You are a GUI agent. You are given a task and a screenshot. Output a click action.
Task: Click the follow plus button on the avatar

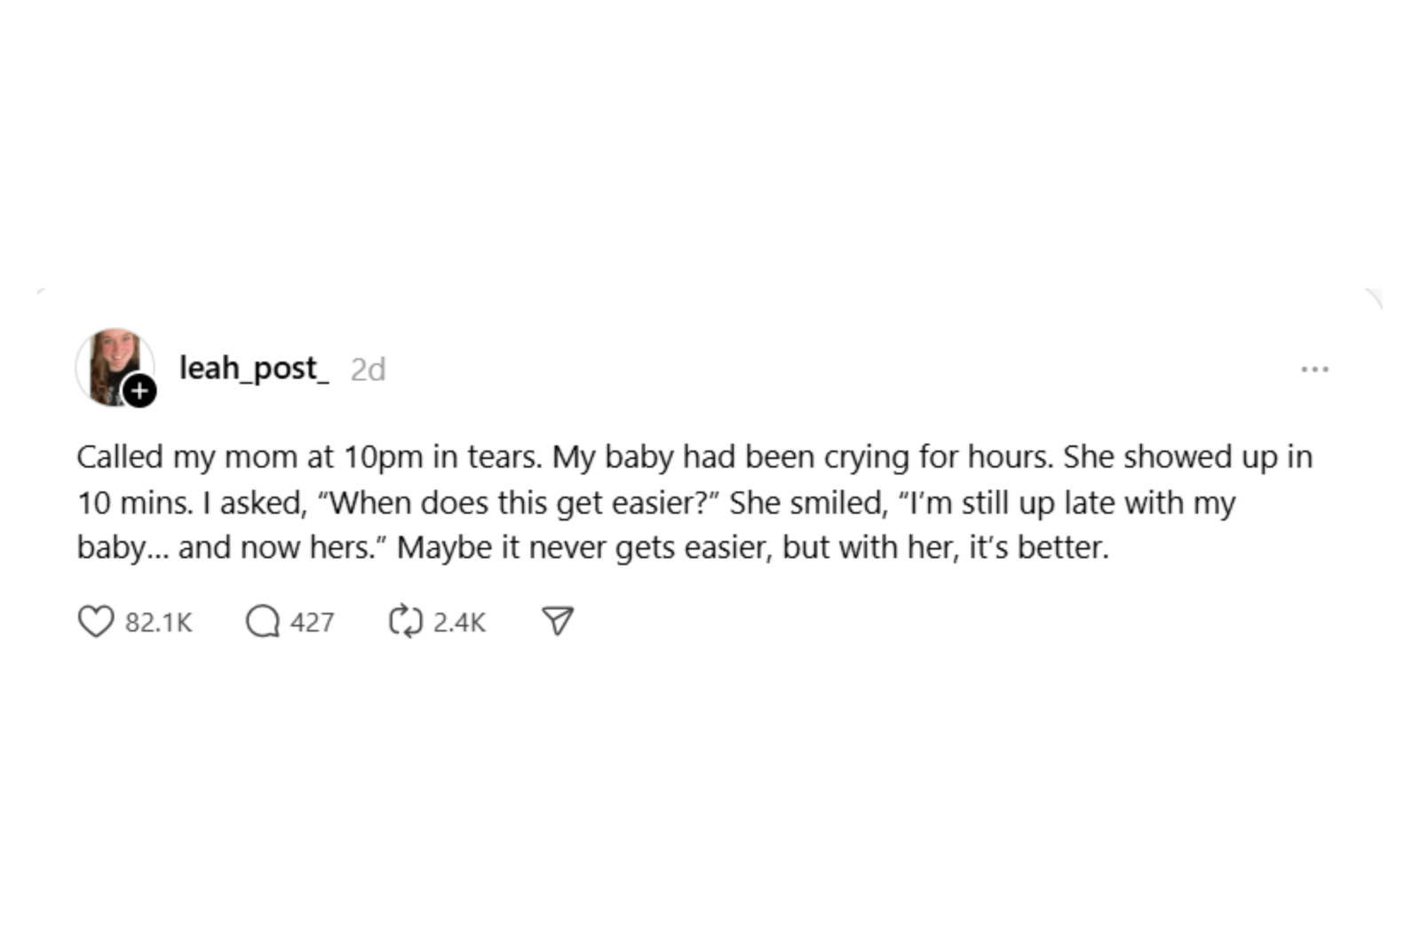tap(139, 391)
